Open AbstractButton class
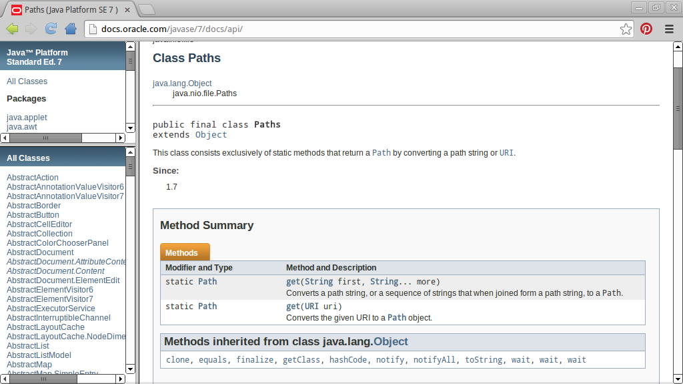This screenshot has width=683, height=384. (x=33, y=215)
